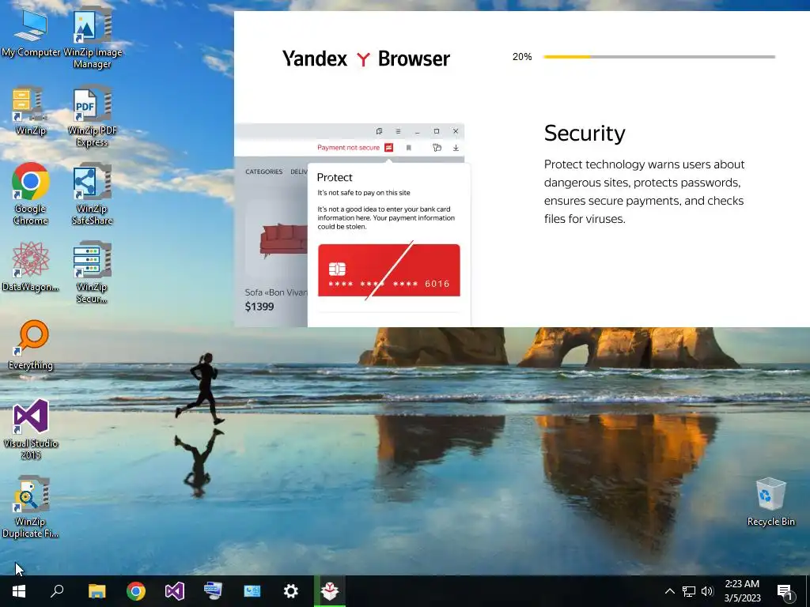
Task: Open network status tray icon
Action: (x=689, y=591)
